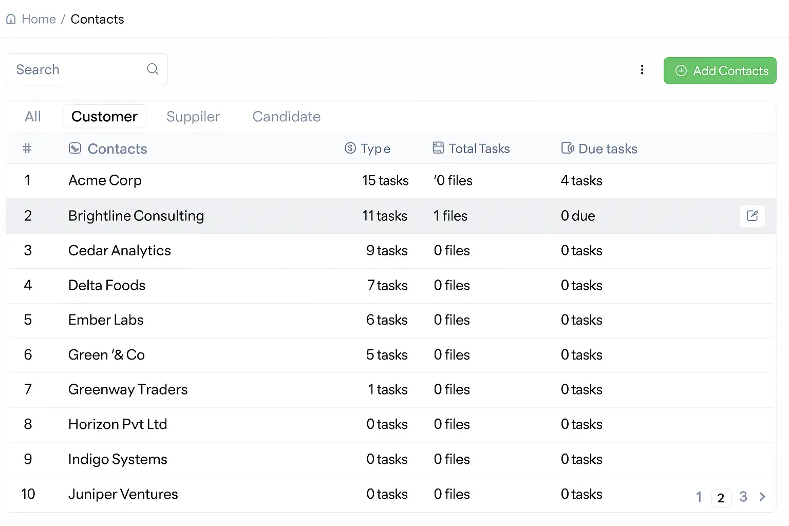Viewport: 789px width, 526px height.
Task: Click the Home icon in the breadcrumb
Action: click(x=11, y=18)
